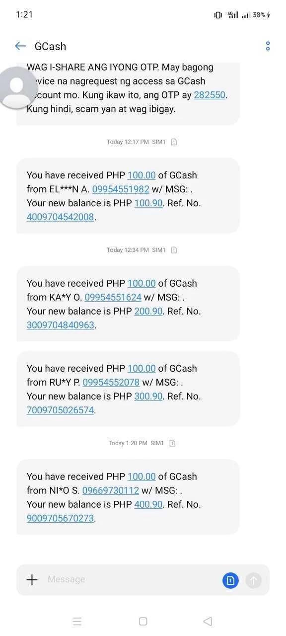Open phone number link 09669730112

pos(111,490)
